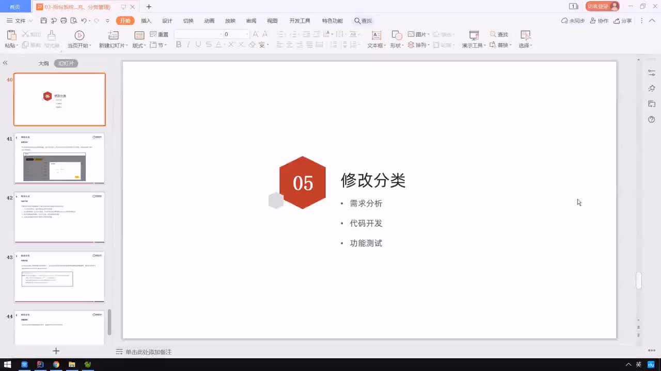This screenshot has width=661, height=371.
Task: Open the Insert (插入) ribbon tab
Action: click(x=146, y=21)
